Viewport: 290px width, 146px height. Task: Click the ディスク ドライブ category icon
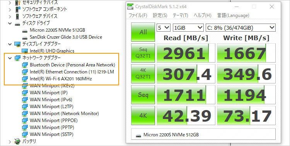coord(17,24)
